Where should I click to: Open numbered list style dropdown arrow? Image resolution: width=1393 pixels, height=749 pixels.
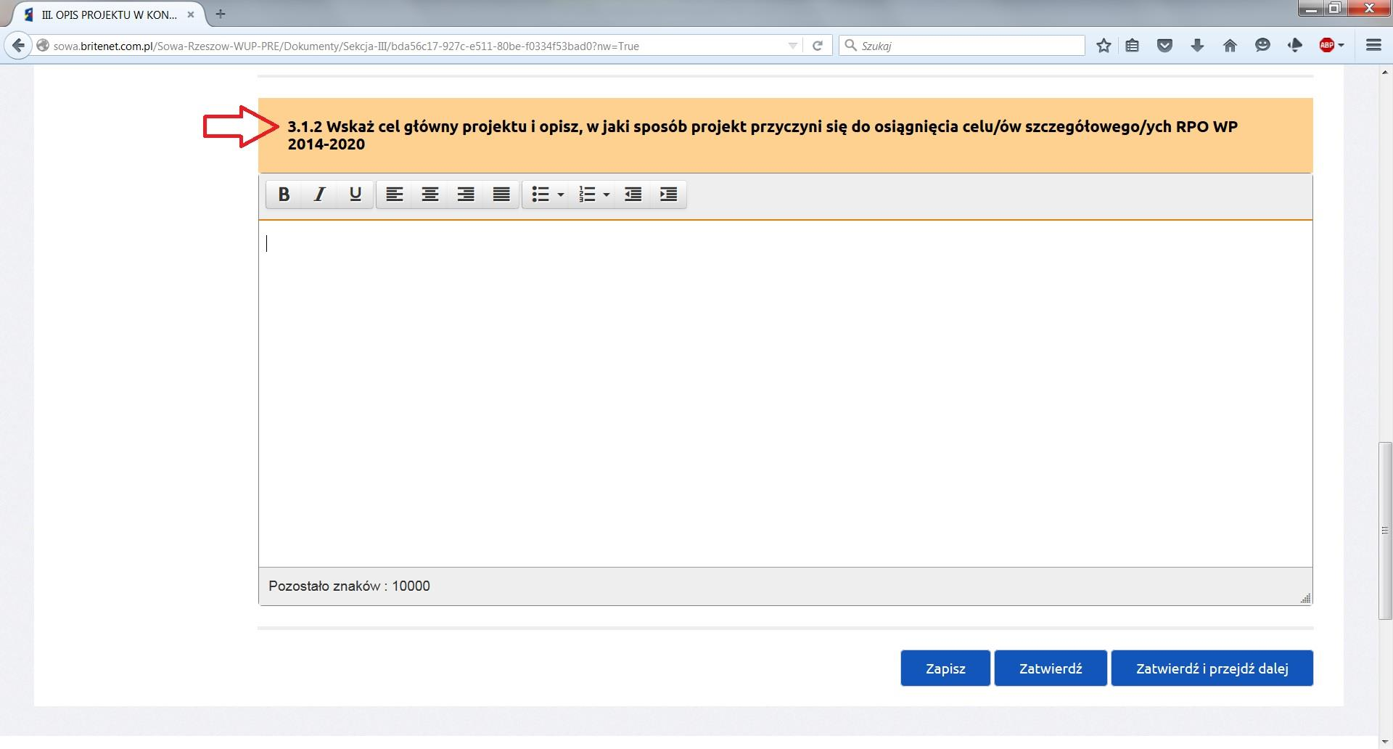pyautogui.click(x=607, y=195)
